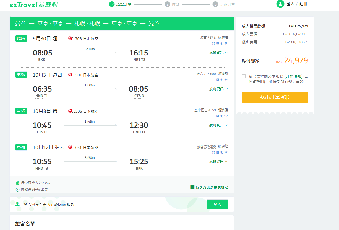Click entertainment screen icon on JL501 flight

[x=218, y=80]
